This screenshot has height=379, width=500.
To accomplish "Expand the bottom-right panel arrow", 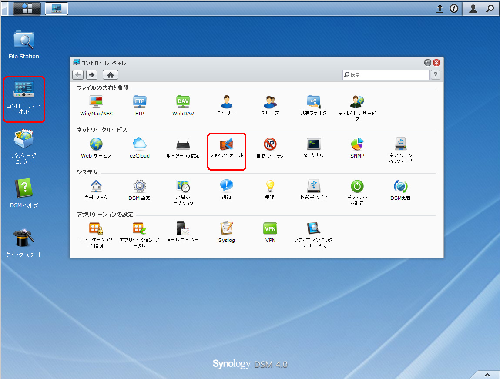I will point(487,375).
